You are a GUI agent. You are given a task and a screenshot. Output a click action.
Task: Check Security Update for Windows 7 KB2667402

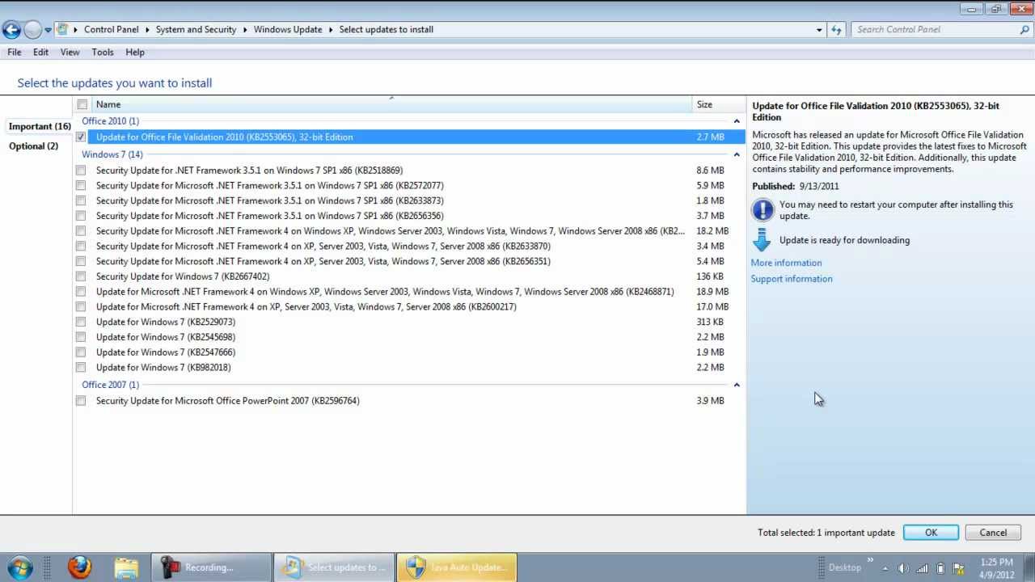point(81,276)
